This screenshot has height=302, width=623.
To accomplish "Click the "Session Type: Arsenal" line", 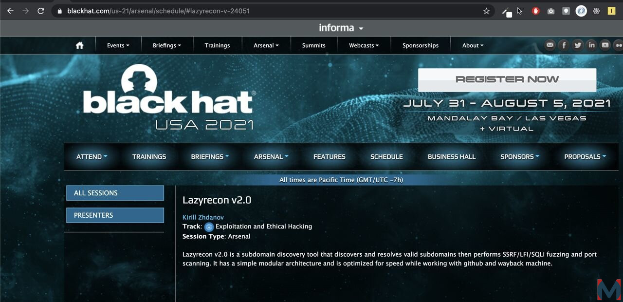I will click(x=217, y=237).
